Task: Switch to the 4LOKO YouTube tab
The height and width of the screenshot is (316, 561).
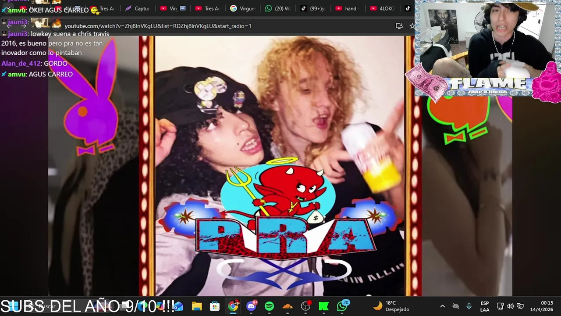Action: 383,8
